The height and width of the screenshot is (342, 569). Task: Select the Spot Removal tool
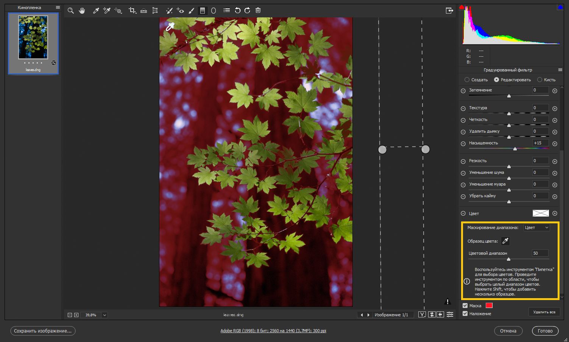point(169,11)
